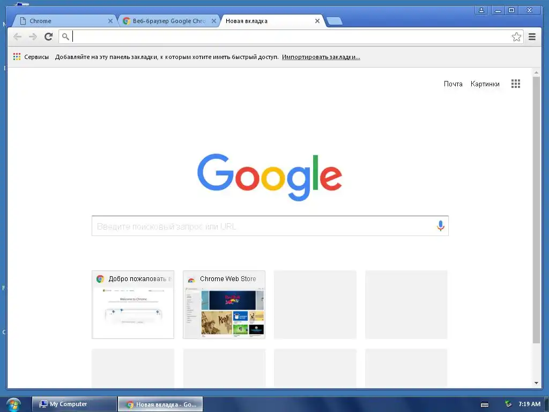Open the on-screen keyboard tray icon

[485, 404]
